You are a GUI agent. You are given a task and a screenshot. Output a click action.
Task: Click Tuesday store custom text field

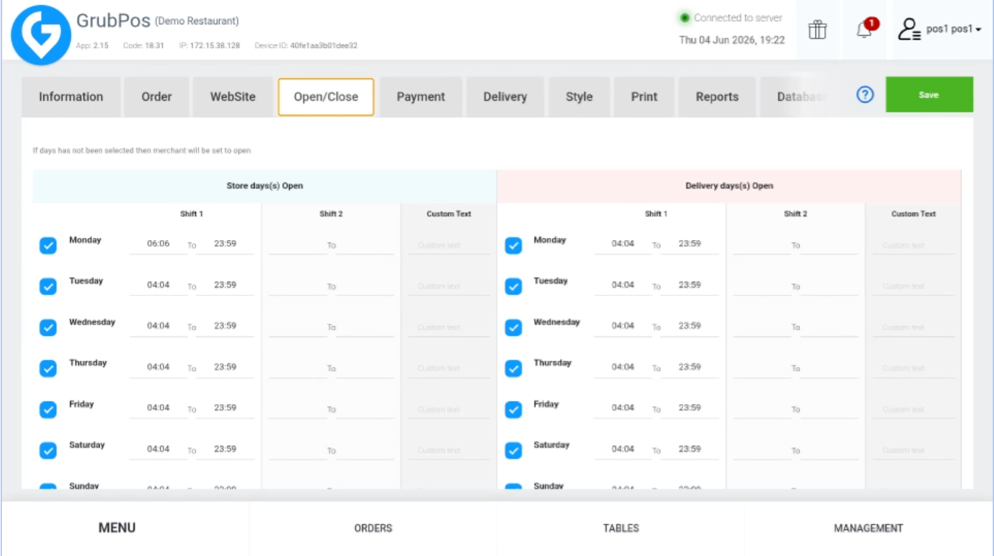point(449,286)
